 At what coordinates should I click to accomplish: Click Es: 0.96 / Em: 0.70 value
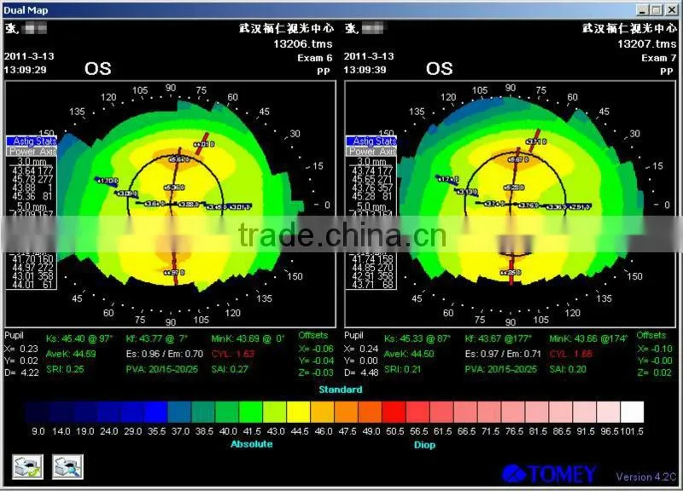(165, 354)
